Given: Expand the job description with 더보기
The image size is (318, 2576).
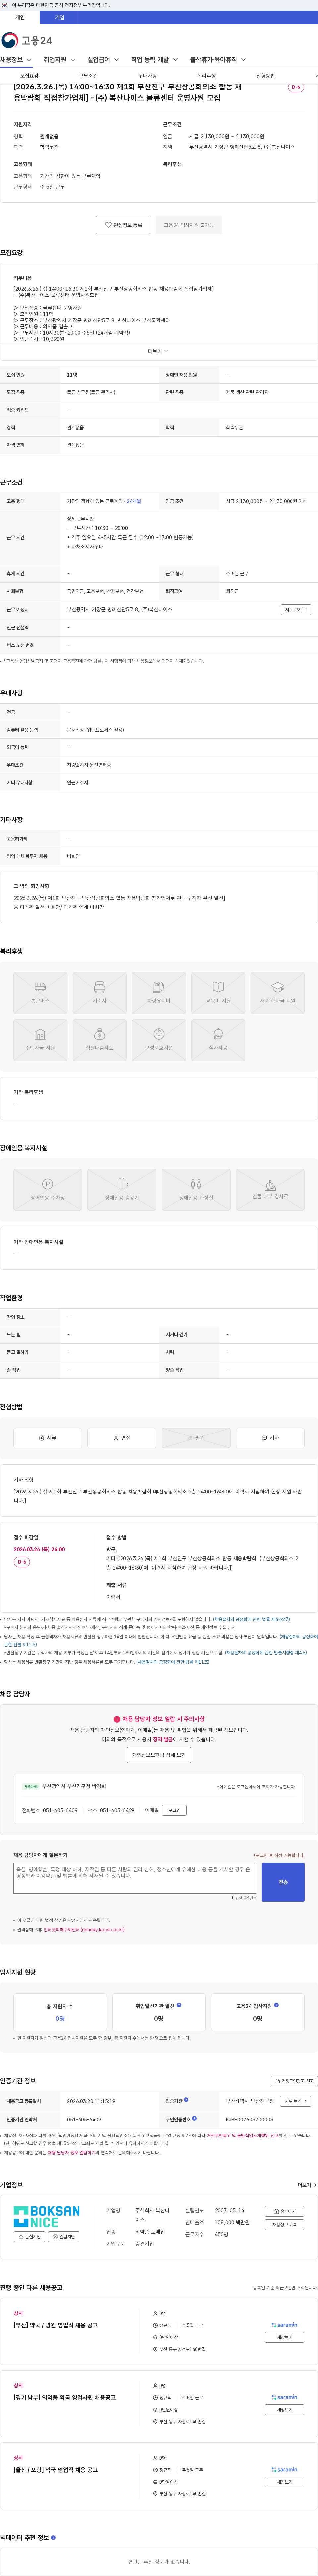Looking at the screenshot, I should 158,351.
